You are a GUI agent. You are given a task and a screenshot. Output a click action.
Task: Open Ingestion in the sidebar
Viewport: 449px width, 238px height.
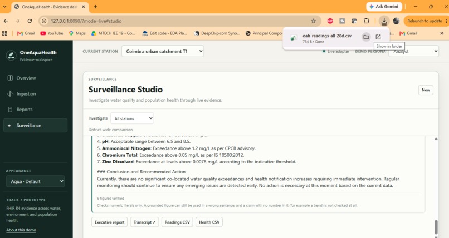(26, 94)
